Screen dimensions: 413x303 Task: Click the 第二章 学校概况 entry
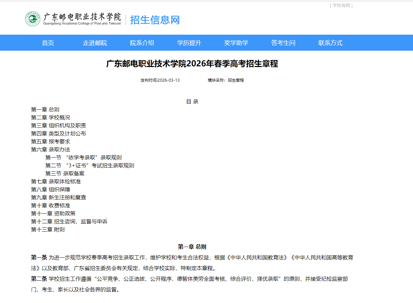(x=51, y=117)
